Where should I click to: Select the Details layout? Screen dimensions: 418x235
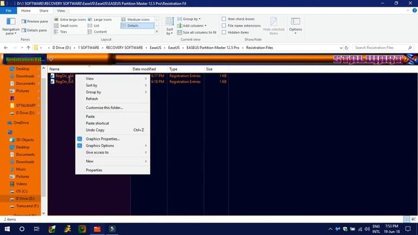pos(137,25)
